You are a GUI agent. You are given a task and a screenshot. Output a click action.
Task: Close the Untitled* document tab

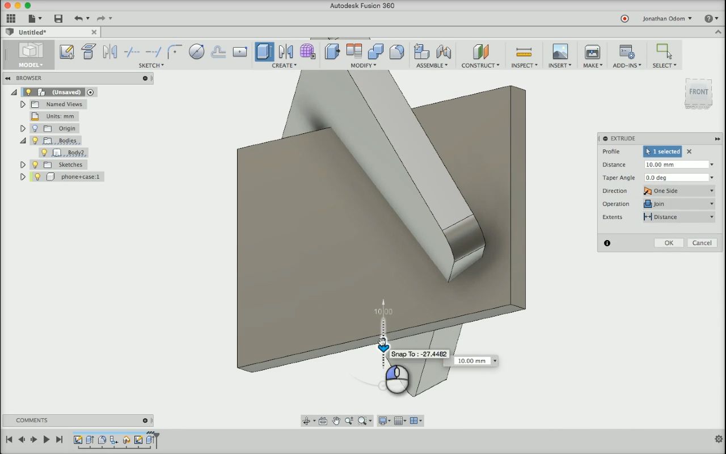coord(94,32)
